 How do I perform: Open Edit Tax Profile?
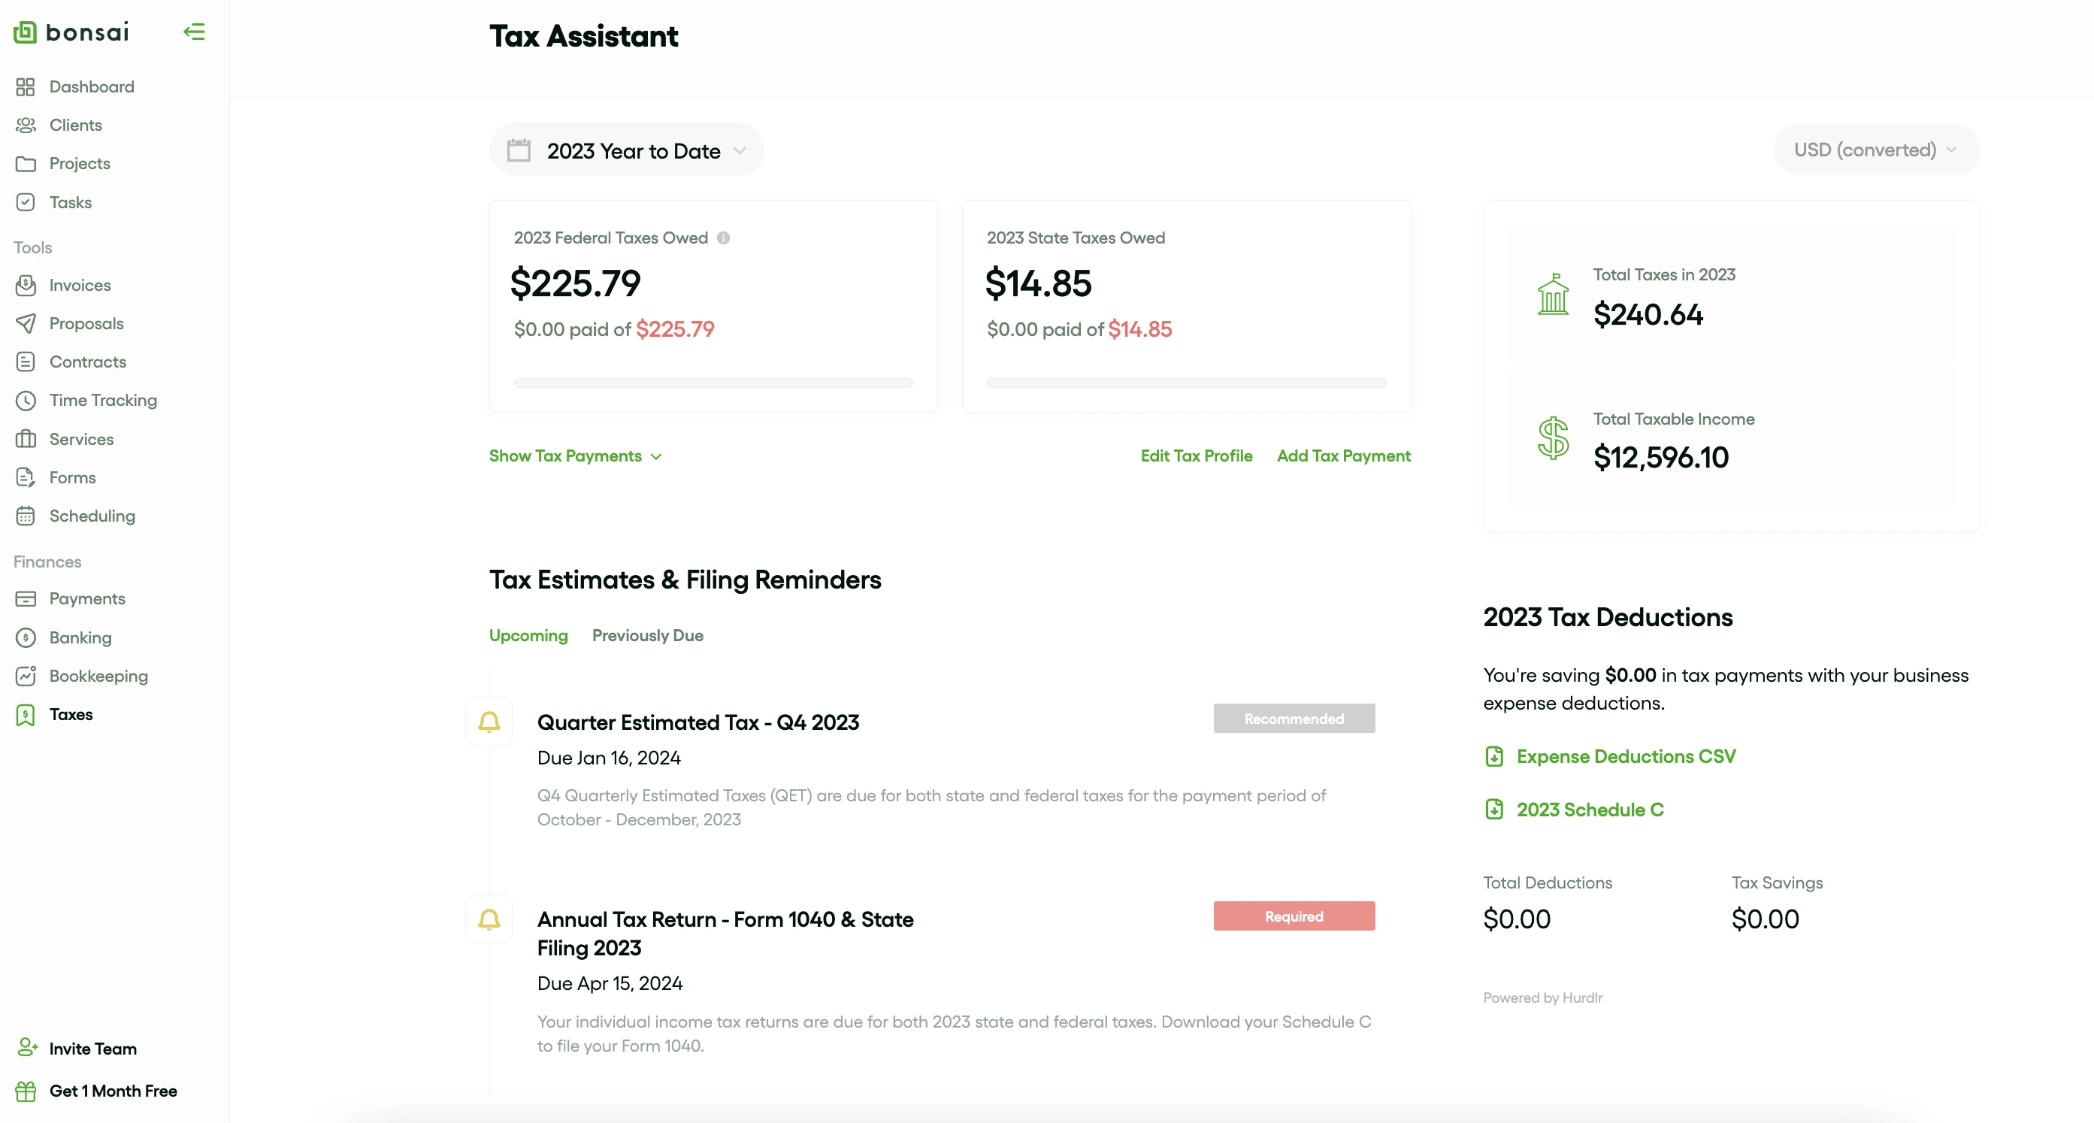[1196, 456]
